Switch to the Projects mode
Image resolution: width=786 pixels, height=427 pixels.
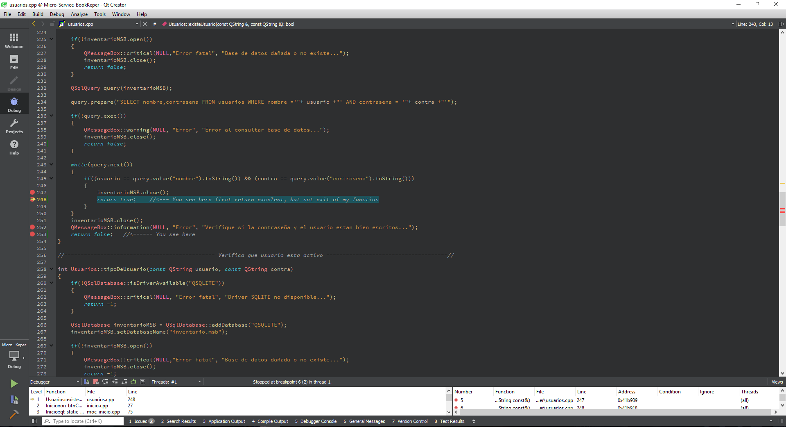[x=14, y=126]
